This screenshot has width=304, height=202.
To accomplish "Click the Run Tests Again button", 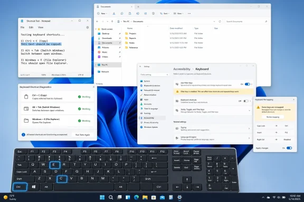I will click(x=82, y=135).
